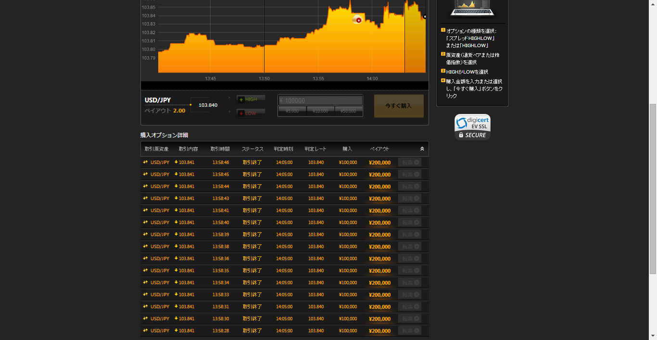
Task: Click the 取引終了 status in 13:58:44 row
Action: pos(253,187)
